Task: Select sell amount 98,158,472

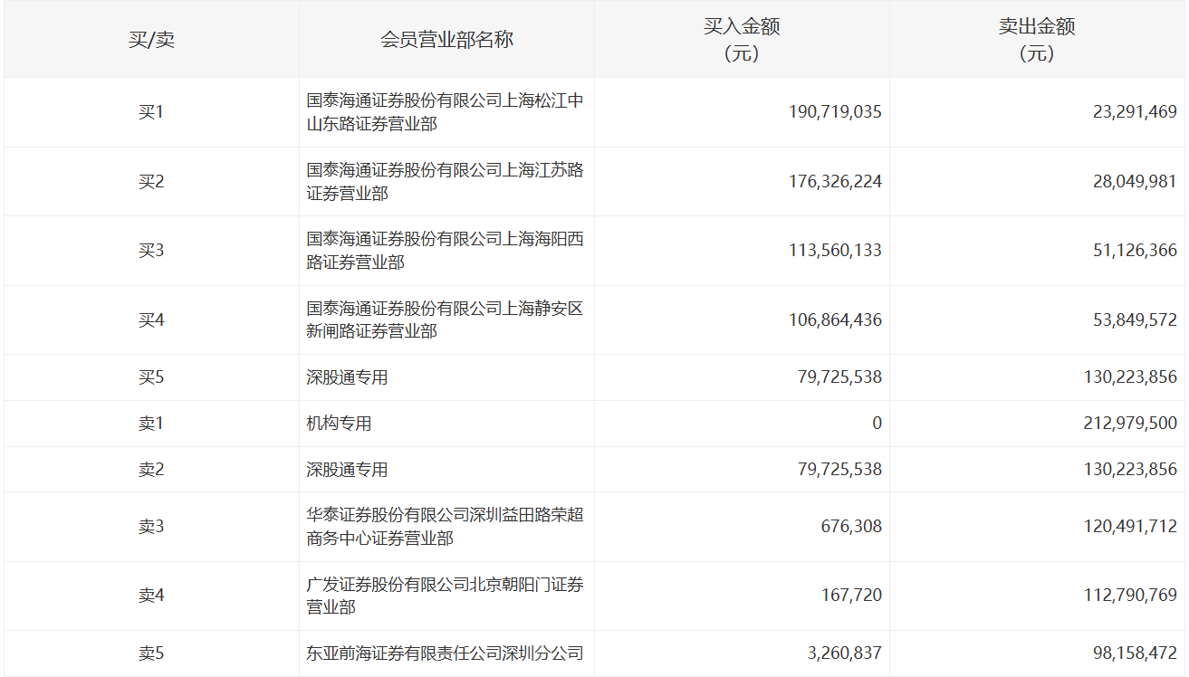Action: 1135,653
